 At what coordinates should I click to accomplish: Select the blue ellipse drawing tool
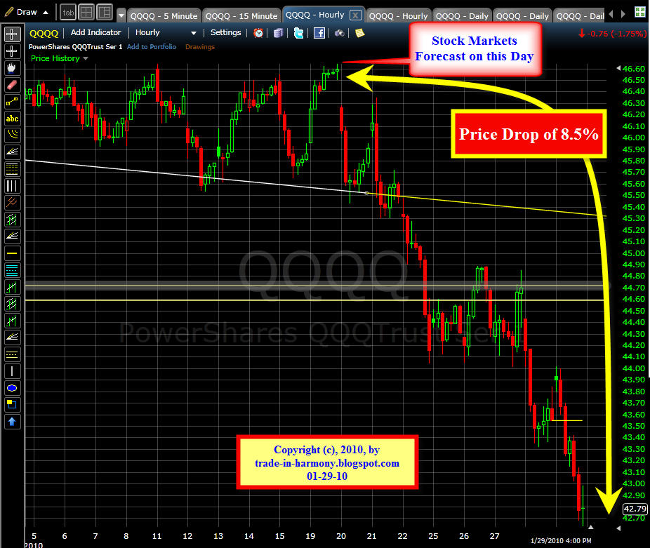click(x=12, y=388)
